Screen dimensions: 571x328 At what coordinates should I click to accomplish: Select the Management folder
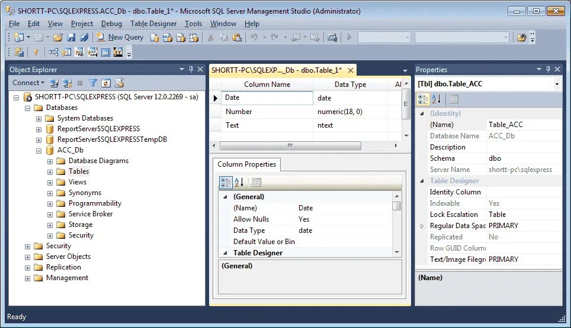coord(67,278)
